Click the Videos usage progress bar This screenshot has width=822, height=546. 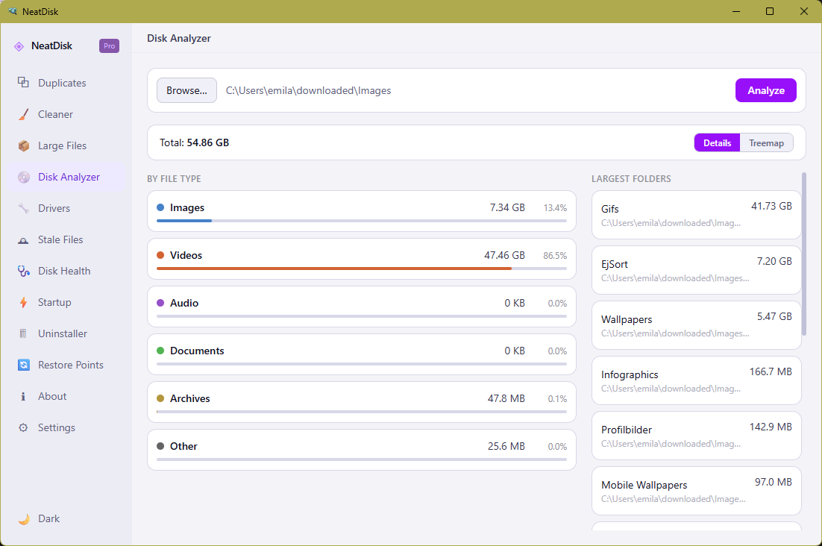pos(362,269)
